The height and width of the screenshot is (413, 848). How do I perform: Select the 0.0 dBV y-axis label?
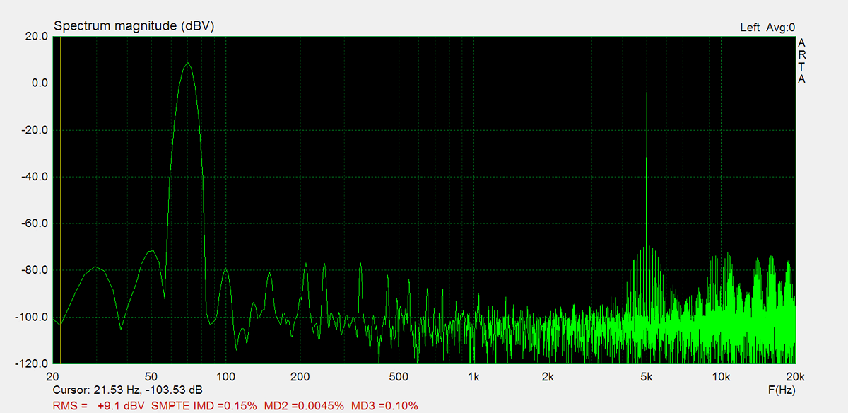[39, 83]
